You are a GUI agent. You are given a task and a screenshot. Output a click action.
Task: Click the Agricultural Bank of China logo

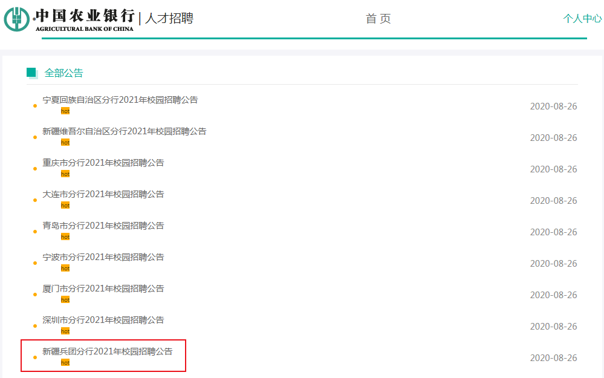click(69, 19)
